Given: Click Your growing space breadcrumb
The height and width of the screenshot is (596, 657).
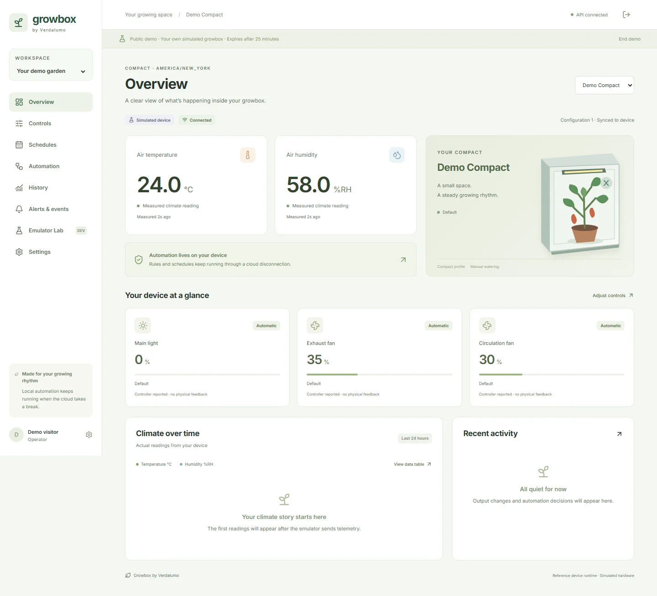Looking at the screenshot, I should pyautogui.click(x=149, y=15).
